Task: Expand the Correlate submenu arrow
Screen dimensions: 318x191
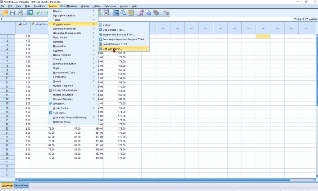Action: (x=94, y=42)
